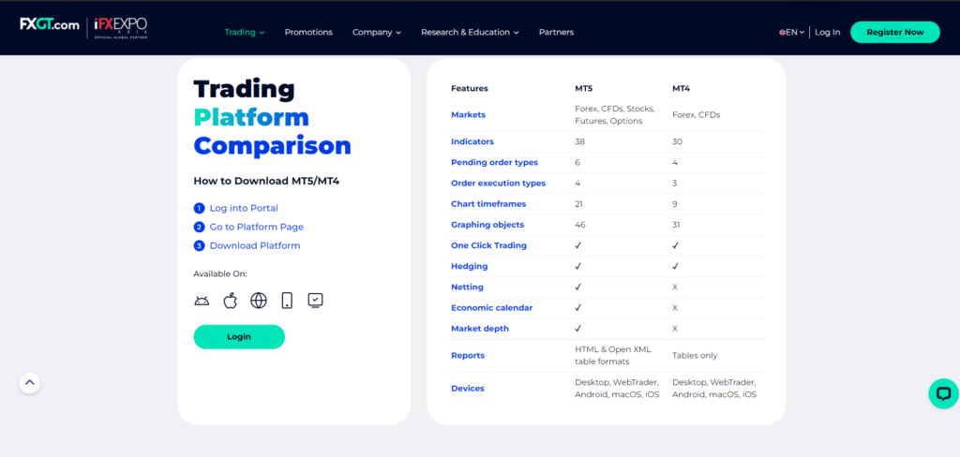Image resolution: width=960 pixels, height=457 pixels.
Task: Click the step 3 number badge
Action: [199, 246]
